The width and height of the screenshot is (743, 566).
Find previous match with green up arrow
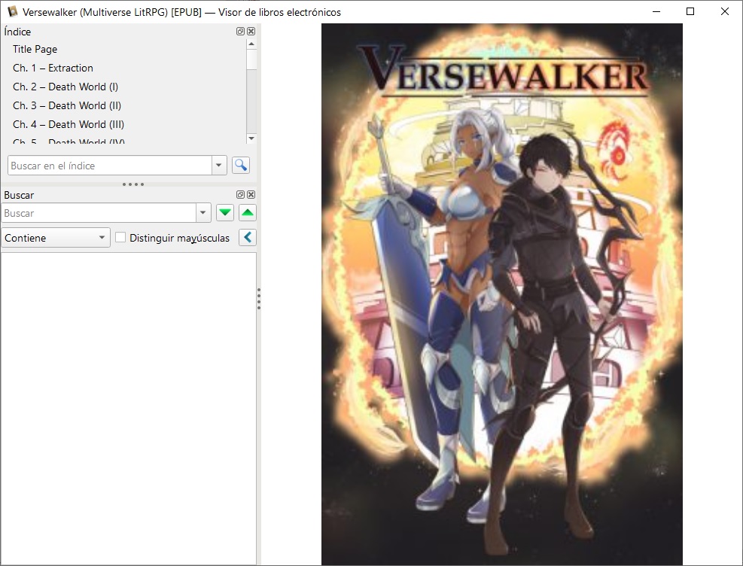click(x=248, y=213)
